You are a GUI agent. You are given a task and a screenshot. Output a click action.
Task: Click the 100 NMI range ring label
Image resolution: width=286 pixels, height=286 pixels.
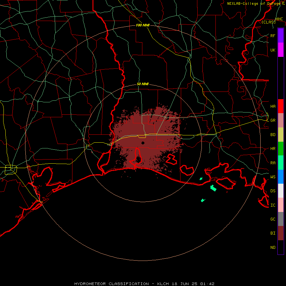[143, 25]
